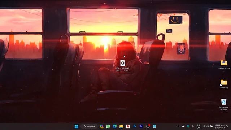Image resolution: width=231 pixels, height=130 pixels.
Task: Open the Windows Start menu
Action: tap(77, 126)
